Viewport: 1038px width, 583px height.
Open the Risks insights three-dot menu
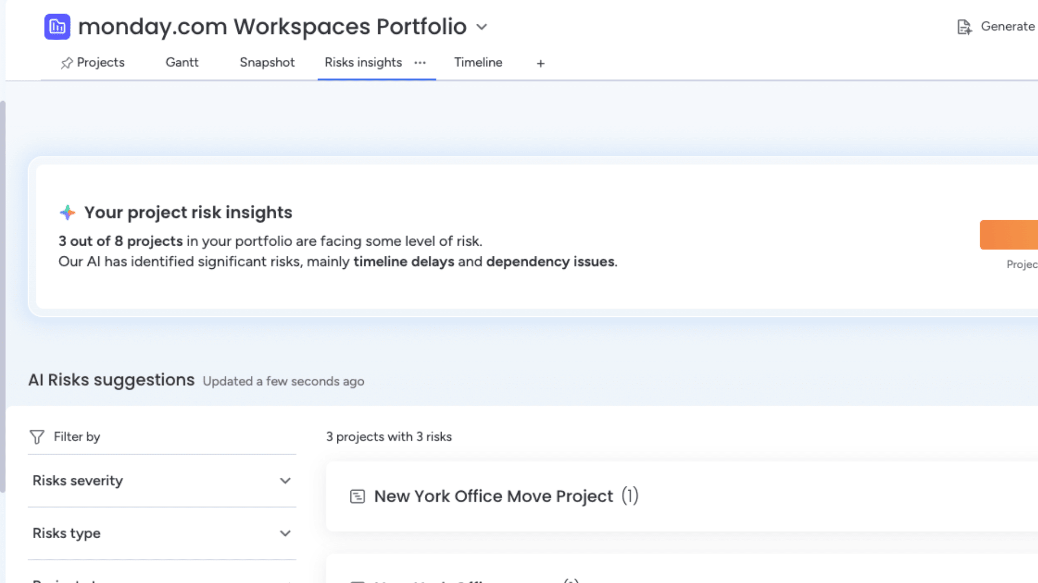pos(420,63)
